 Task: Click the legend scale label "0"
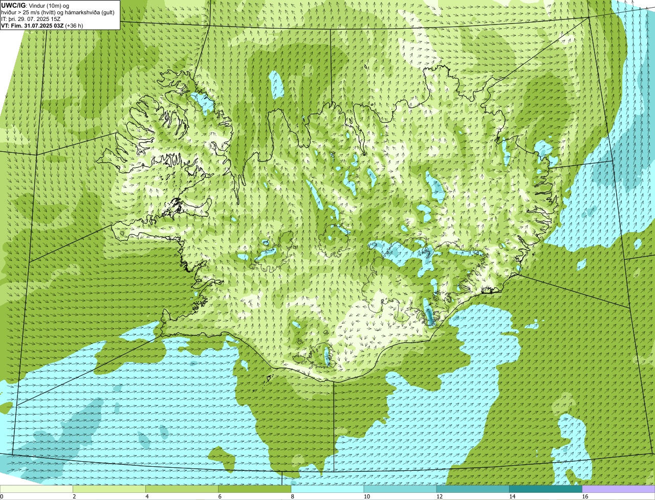pyautogui.click(x=2, y=496)
